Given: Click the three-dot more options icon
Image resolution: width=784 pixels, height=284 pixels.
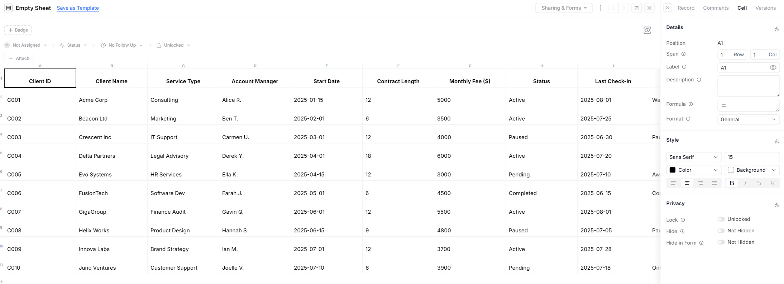Looking at the screenshot, I should tap(601, 8).
